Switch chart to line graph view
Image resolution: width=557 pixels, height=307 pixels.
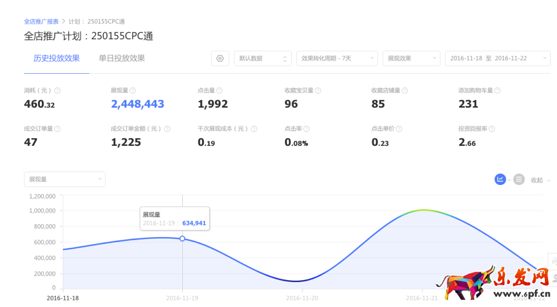click(500, 180)
